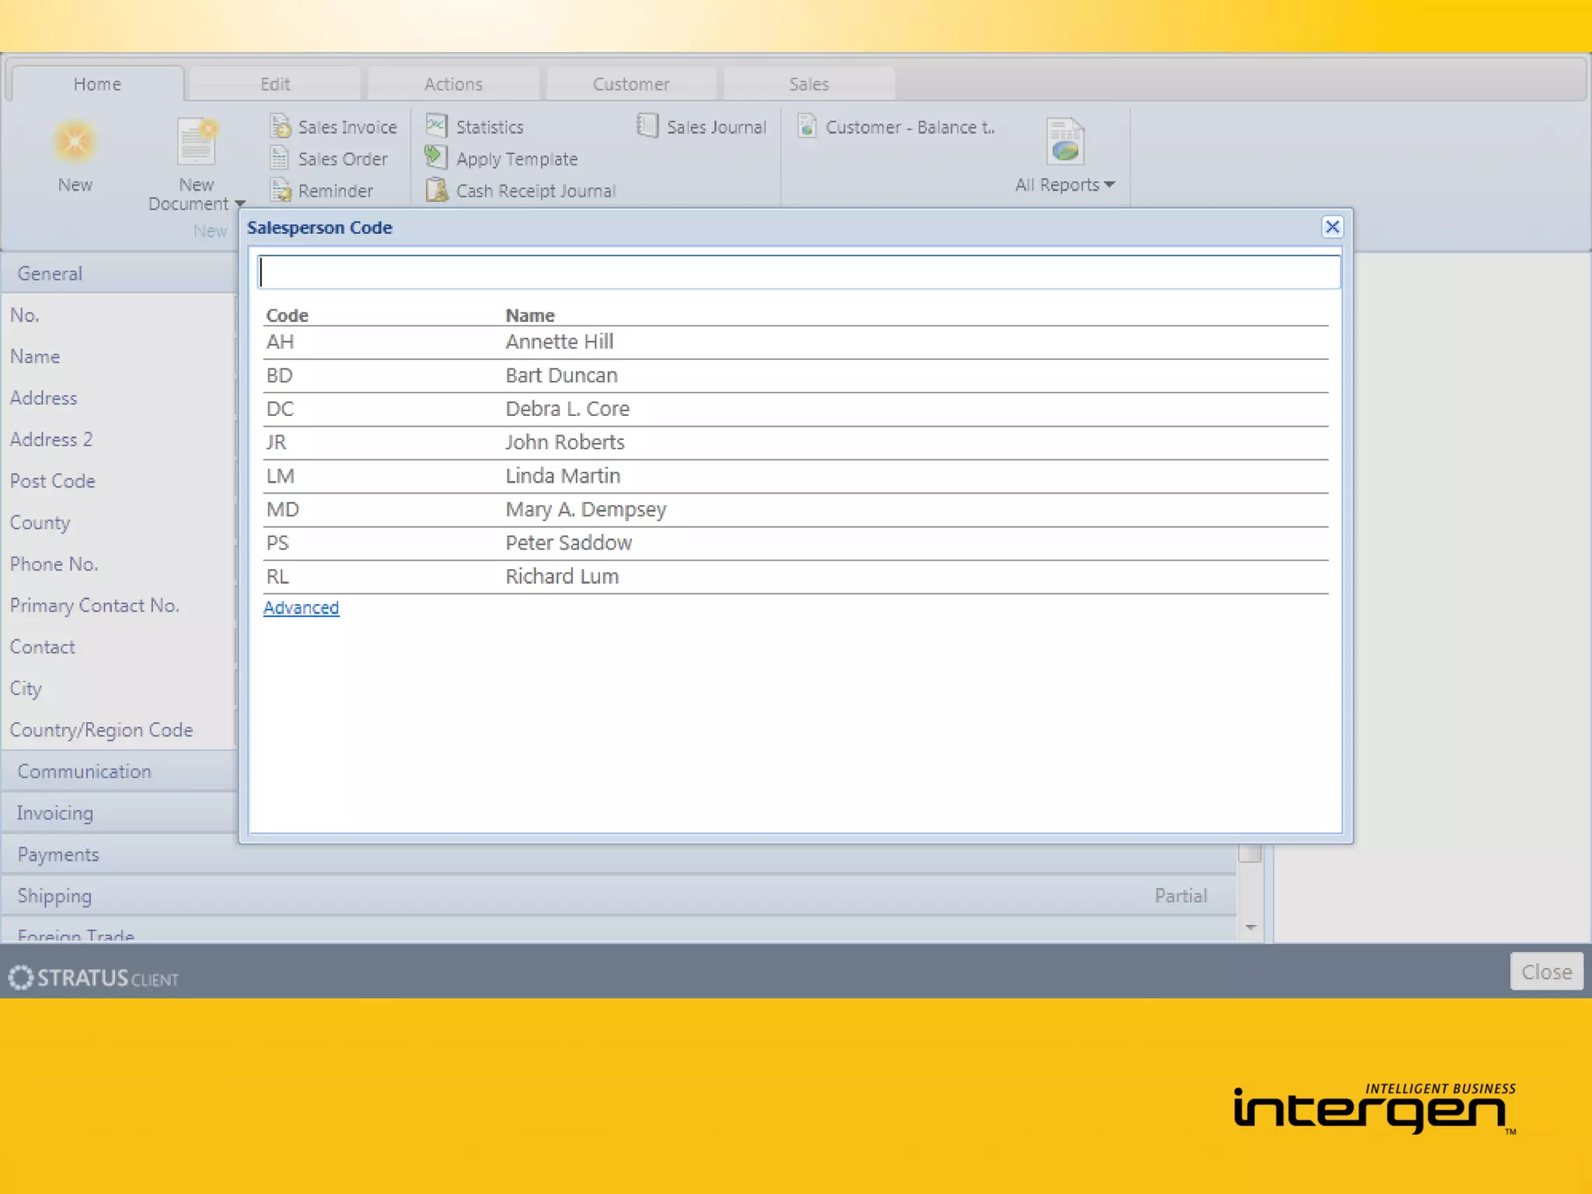Expand the New Document dropdown arrow
Image resolution: width=1592 pixels, height=1194 pixels.
click(239, 204)
